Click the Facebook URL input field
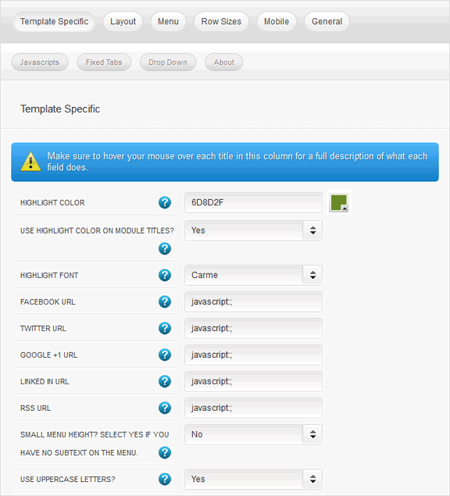This screenshot has width=450, height=496. (x=253, y=302)
